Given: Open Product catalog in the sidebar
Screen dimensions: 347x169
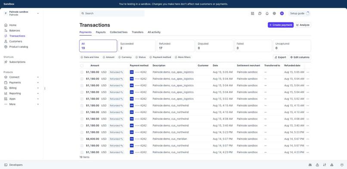Looking at the screenshot, I should click(x=16, y=47).
